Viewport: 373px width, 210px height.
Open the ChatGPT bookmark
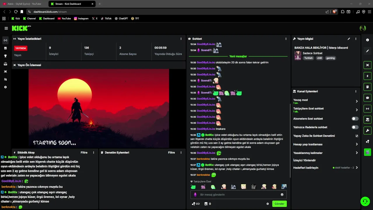click(121, 18)
